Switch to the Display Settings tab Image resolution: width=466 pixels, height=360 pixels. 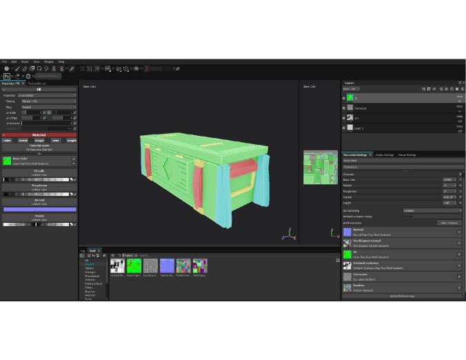click(x=384, y=155)
